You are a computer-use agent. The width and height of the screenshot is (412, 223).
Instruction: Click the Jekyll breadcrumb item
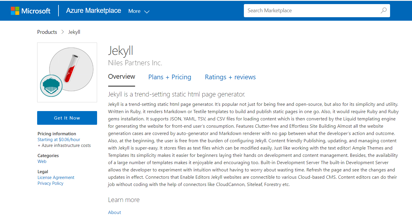coord(74,32)
